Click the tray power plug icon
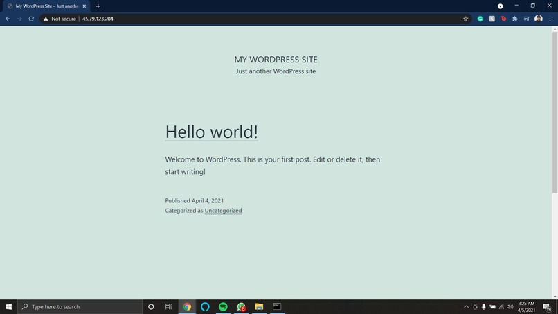558x314 pixels. 475,306
